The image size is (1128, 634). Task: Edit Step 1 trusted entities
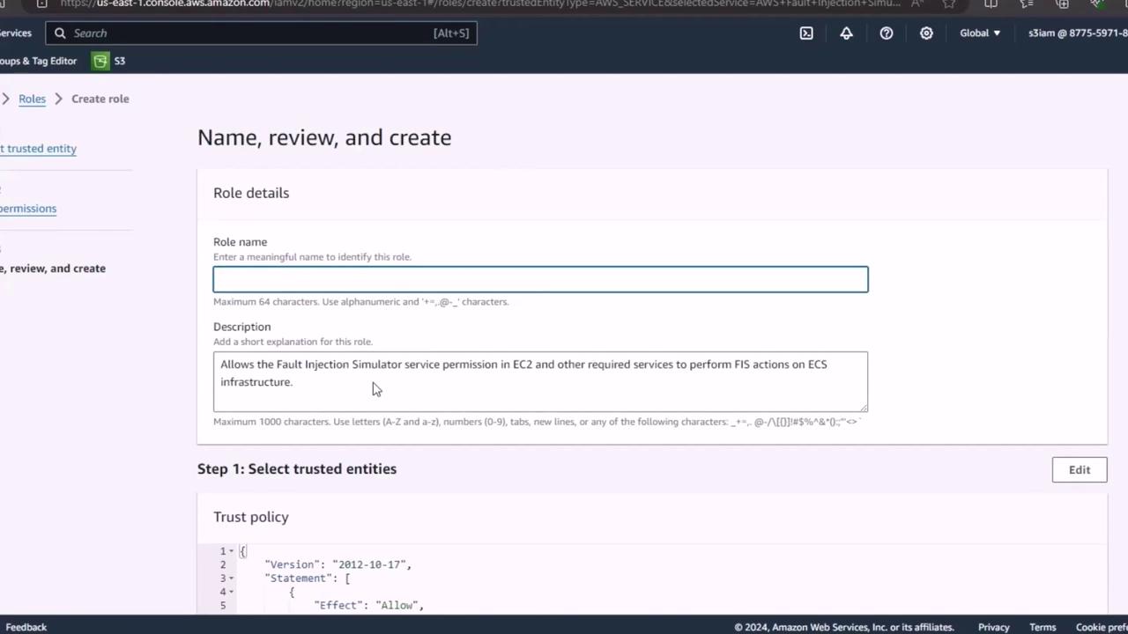tap(1080, 469)
